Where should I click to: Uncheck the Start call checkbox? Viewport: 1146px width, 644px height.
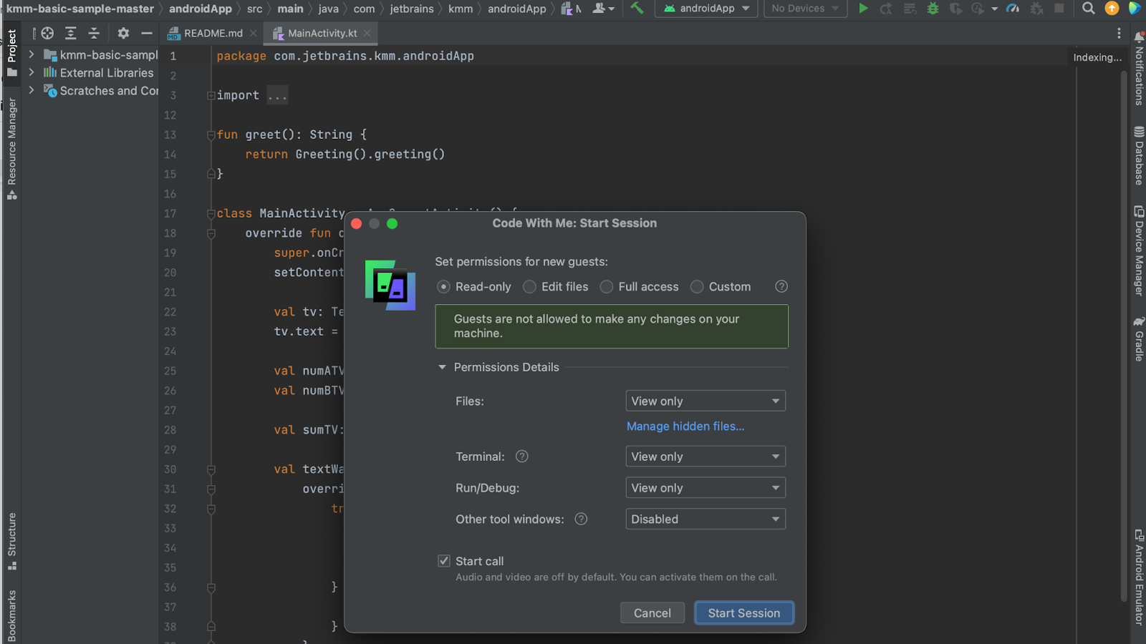coord(444,561)
